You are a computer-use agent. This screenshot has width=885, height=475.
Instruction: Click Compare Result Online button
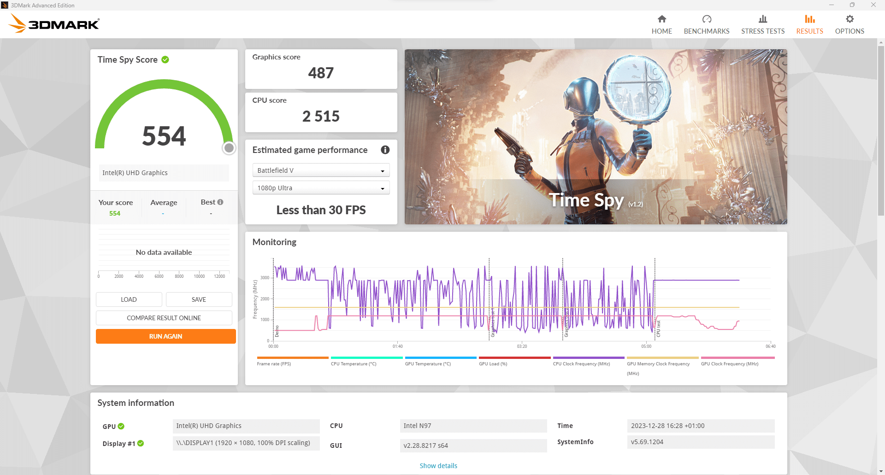point(164,318)
